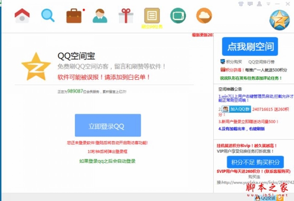Image resolution: width=294 pixels, height=201 pixels.
Task: Click the blue magnifier search icon
Action: [x=48, y=15]
